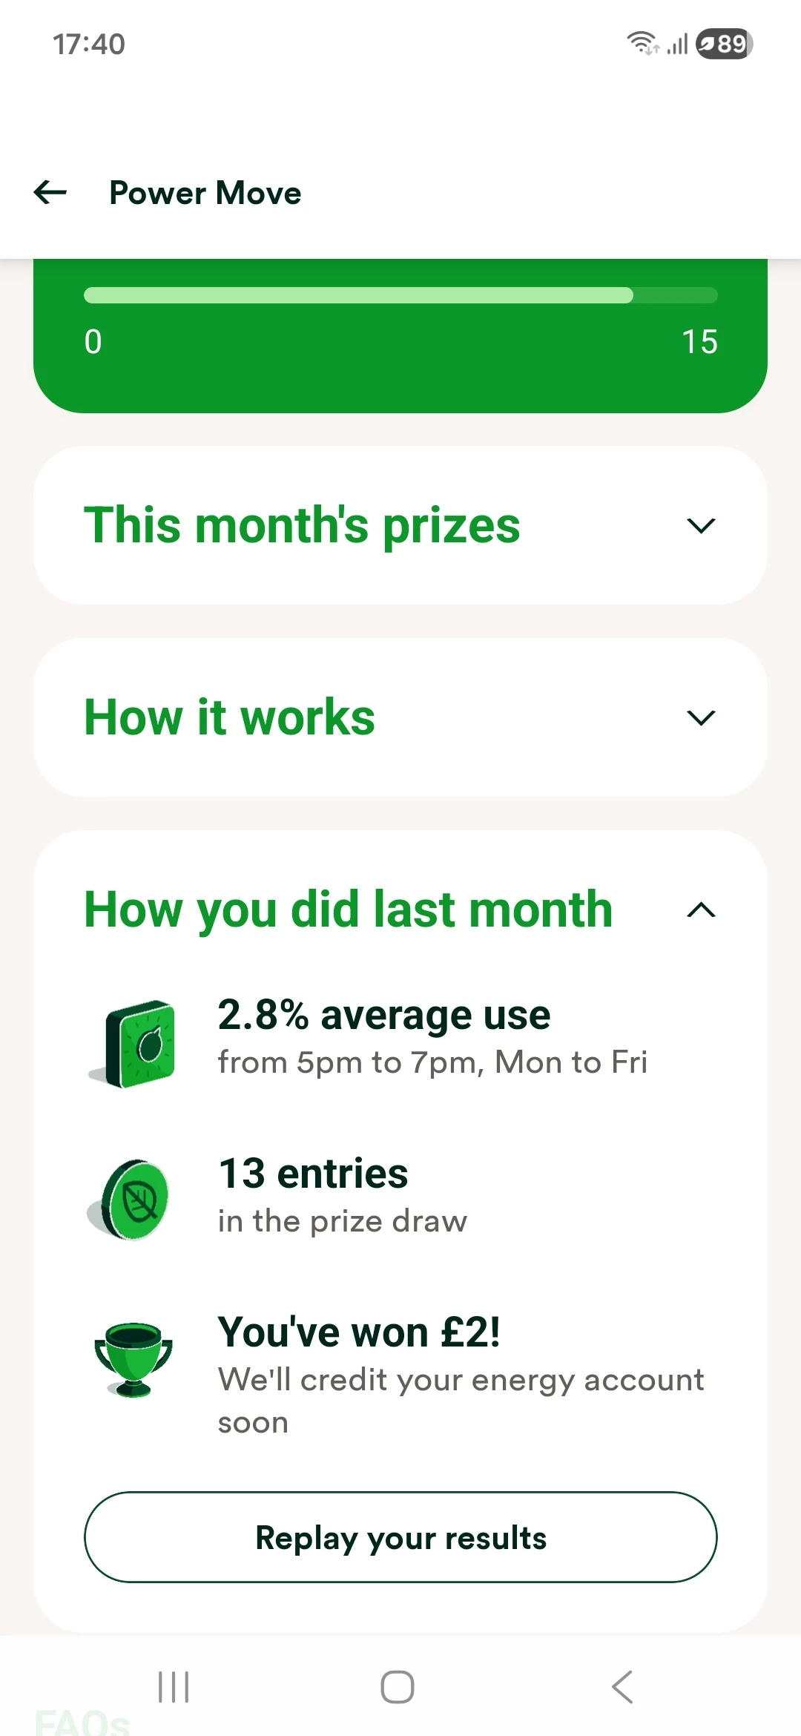Tap the Android home button
This screenshot has width=801, height=1736.
(x=398, y=1687)
